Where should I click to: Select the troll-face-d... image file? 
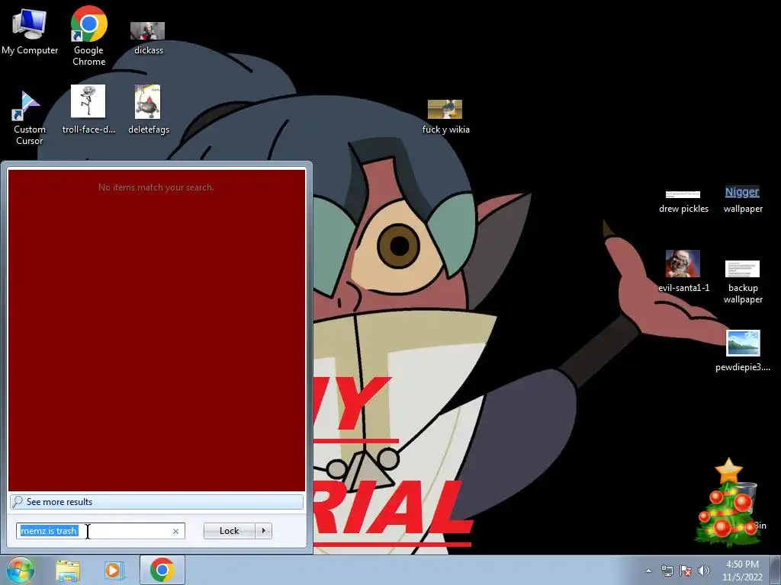click(88, 110)
